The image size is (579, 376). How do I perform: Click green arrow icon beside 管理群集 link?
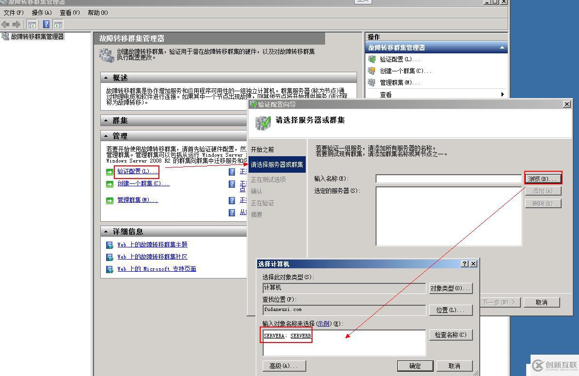[x=110, y=201]
